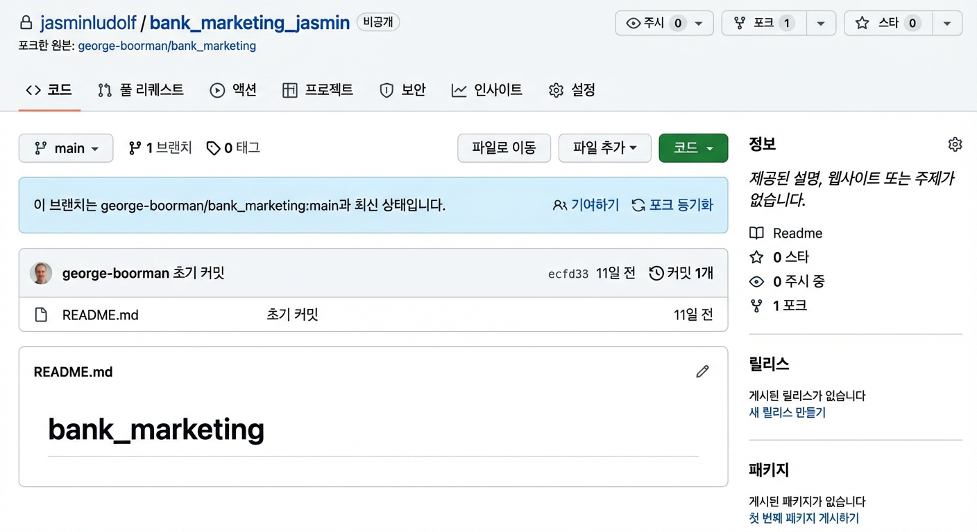This screenshot has width=977, height=532.
Task: Open the 설정 tab
Action: 572,90
